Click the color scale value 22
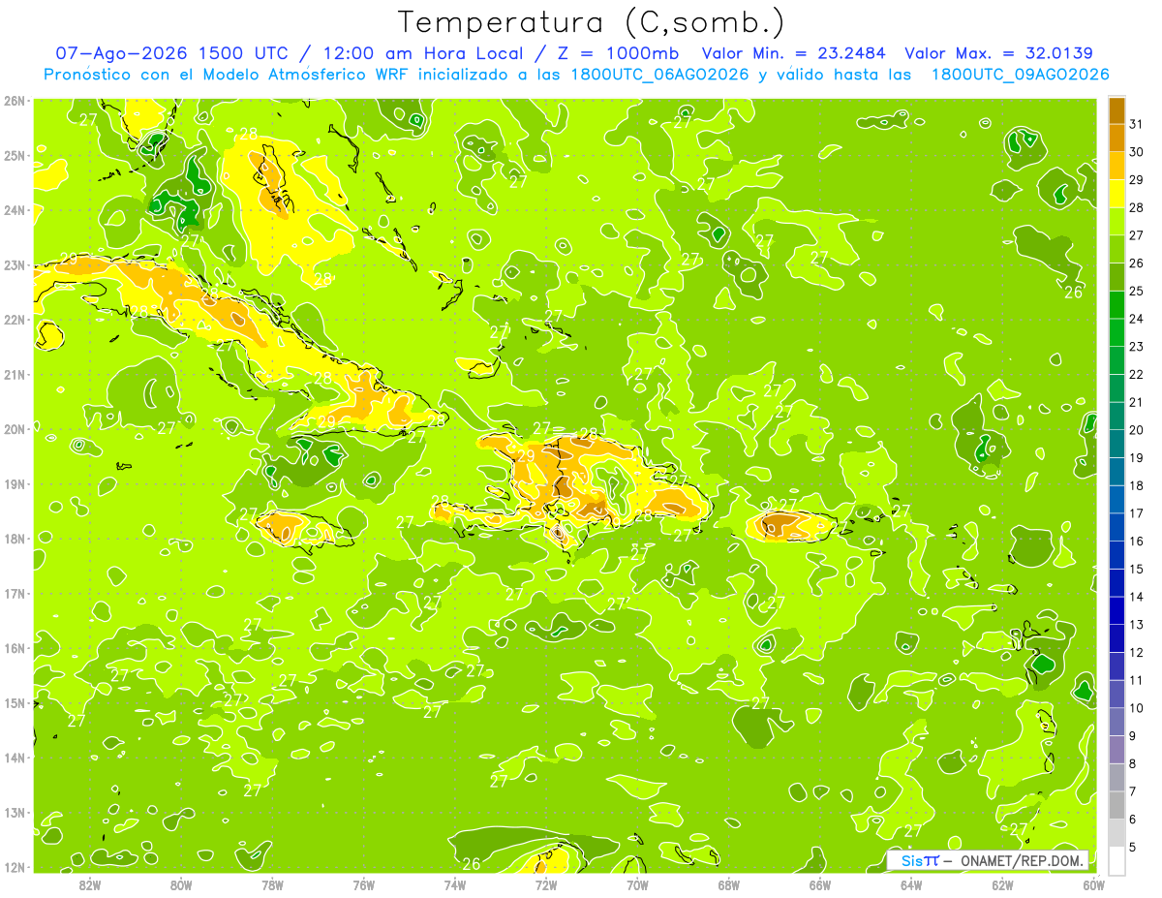 (1137, 374)
